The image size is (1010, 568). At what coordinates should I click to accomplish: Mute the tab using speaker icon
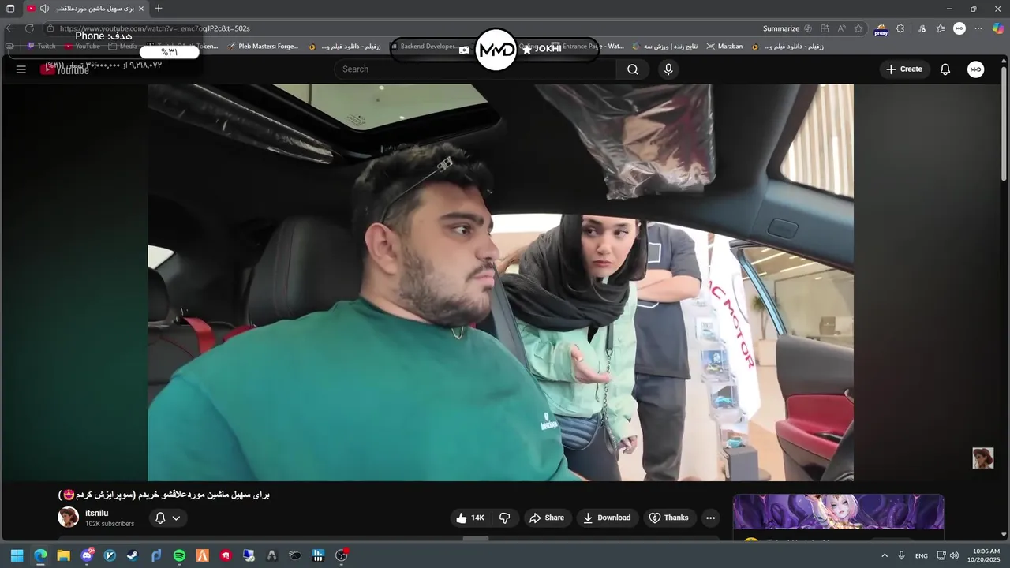tap(44, 9)
